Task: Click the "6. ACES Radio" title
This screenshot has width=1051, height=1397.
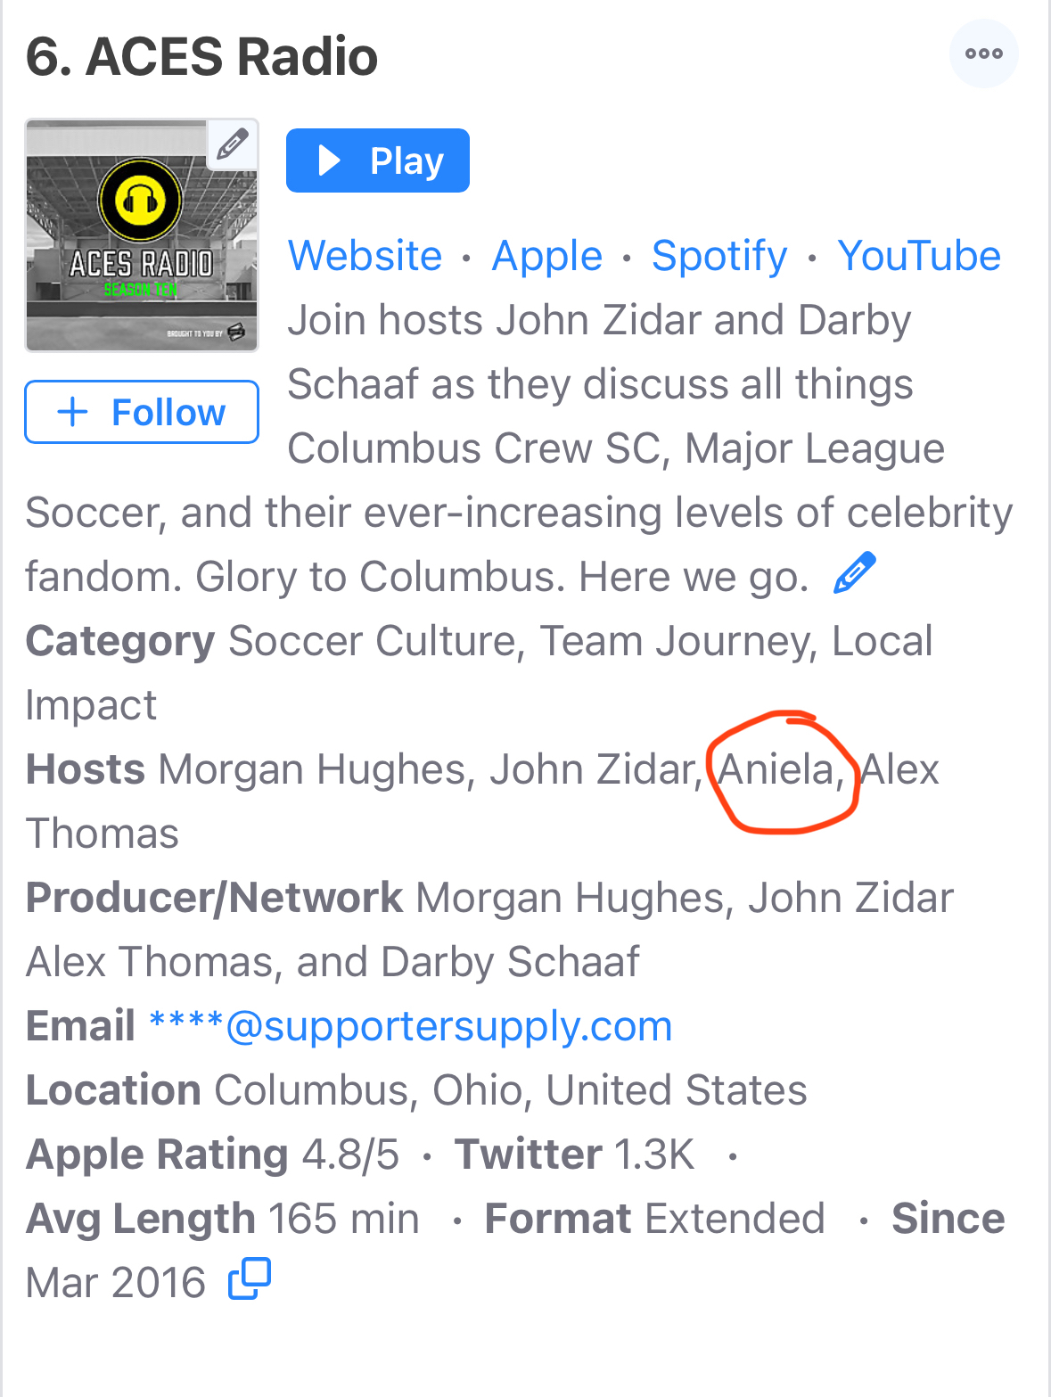Action: pos(202,56)
